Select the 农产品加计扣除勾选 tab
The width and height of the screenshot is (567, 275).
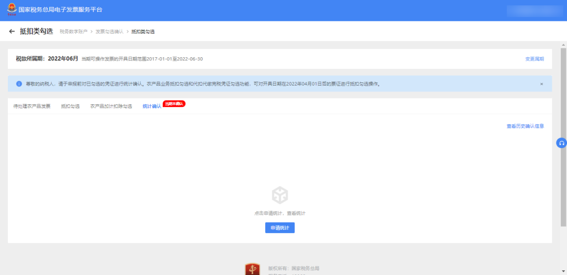coord(111,107)
